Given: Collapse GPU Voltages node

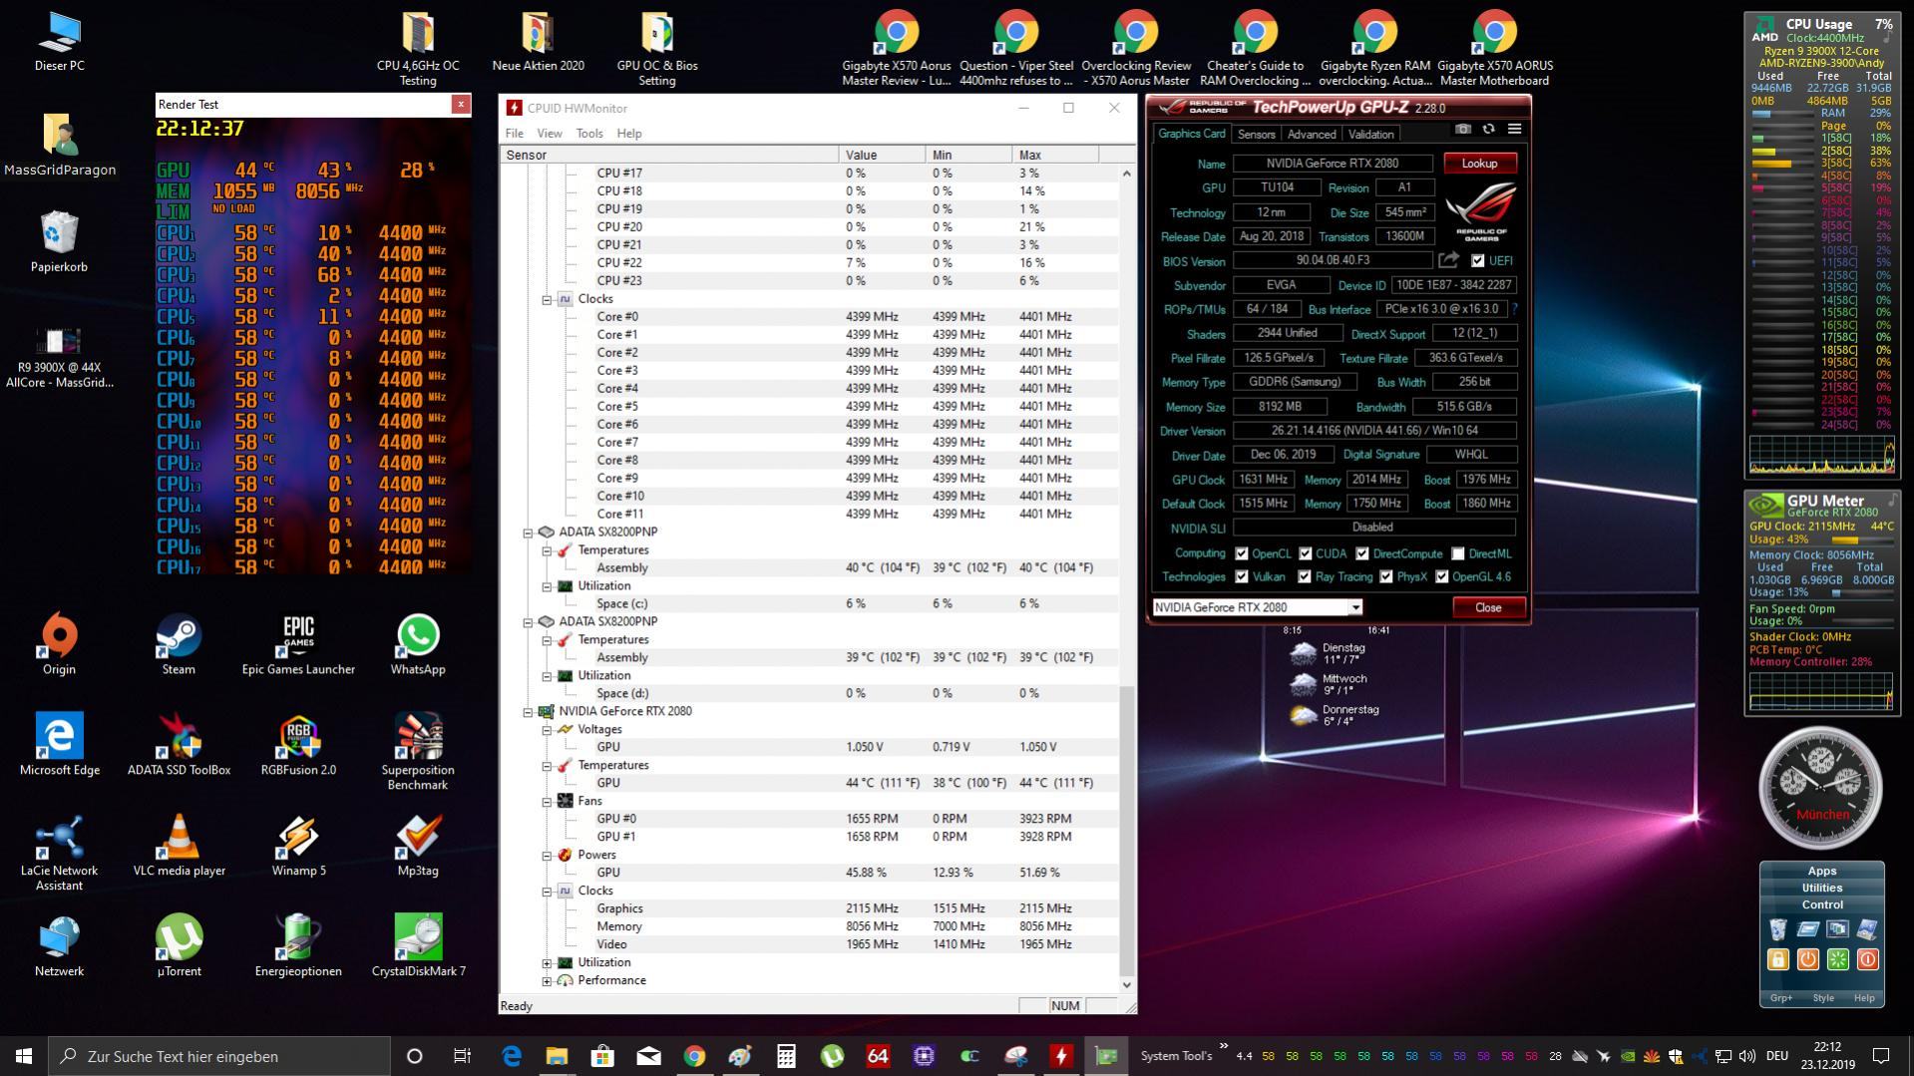Looking at the screenshot, I should [x=547, y=730].
